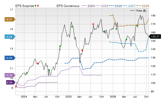The image size is (164, 98).
Task: Click the red down arrow in the EPS Surprise legend
Action: tap(38, 6)
